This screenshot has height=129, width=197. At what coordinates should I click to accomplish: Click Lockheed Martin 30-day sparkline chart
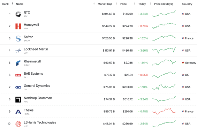(164, 50)
